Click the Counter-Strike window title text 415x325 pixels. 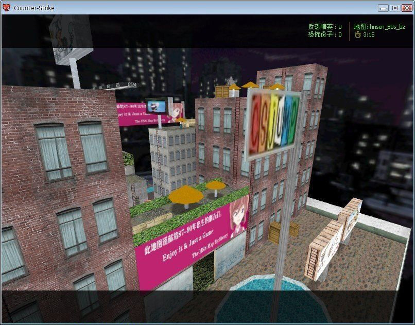pyautogui.click(x=34, y=8)
